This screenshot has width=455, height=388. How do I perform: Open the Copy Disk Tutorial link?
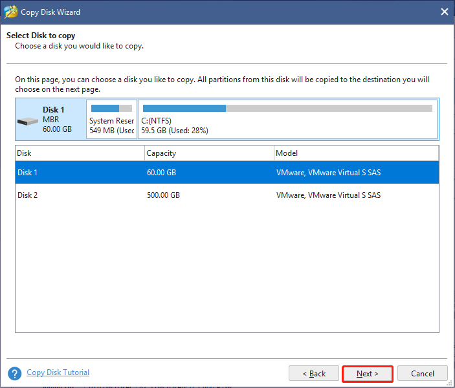coord(58,372)
